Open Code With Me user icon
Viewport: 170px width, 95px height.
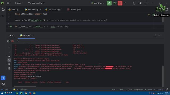tap(134, 3)
